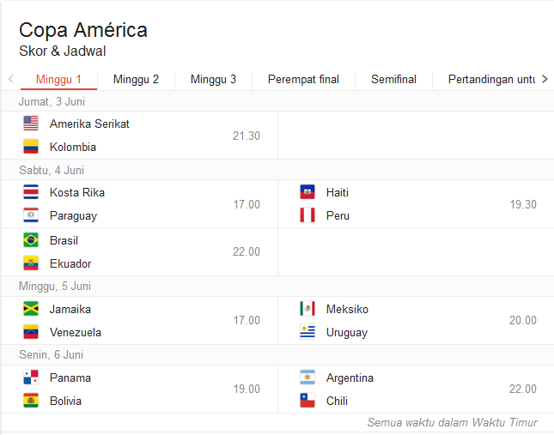Click the Mexico flag icon
Image resolution: width=554 pixels, height=435 pixels.
click(x=307, y=309)
